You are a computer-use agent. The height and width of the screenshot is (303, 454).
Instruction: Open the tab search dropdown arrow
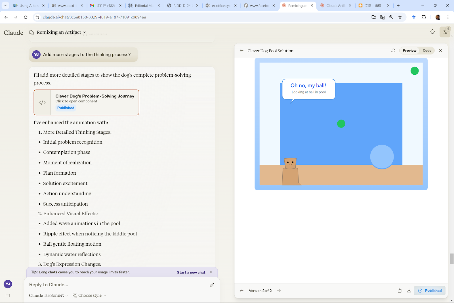(x=5, y=5)
